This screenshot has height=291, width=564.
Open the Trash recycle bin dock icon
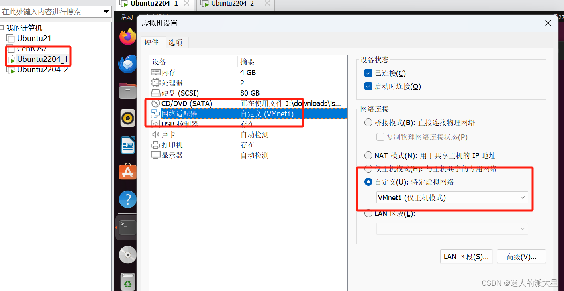tap(127, 282)
